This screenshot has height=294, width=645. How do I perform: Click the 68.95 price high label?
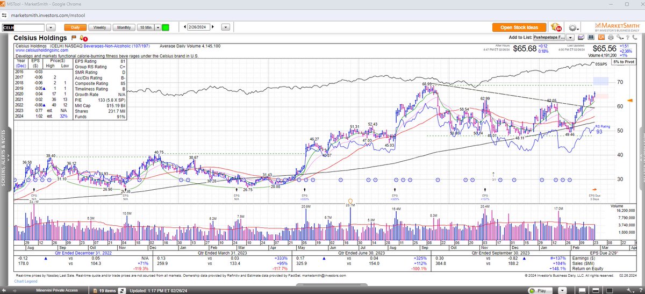pyautogui.click(x=427, y=83)
